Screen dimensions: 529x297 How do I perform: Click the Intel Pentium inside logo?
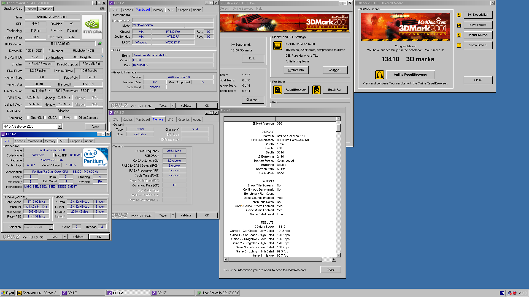click(95, 158)
